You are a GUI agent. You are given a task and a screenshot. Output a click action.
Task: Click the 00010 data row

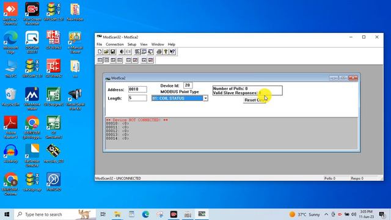[117, 123]
